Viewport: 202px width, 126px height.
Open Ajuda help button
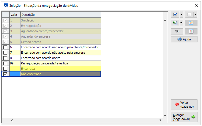(x=184, y=39)
